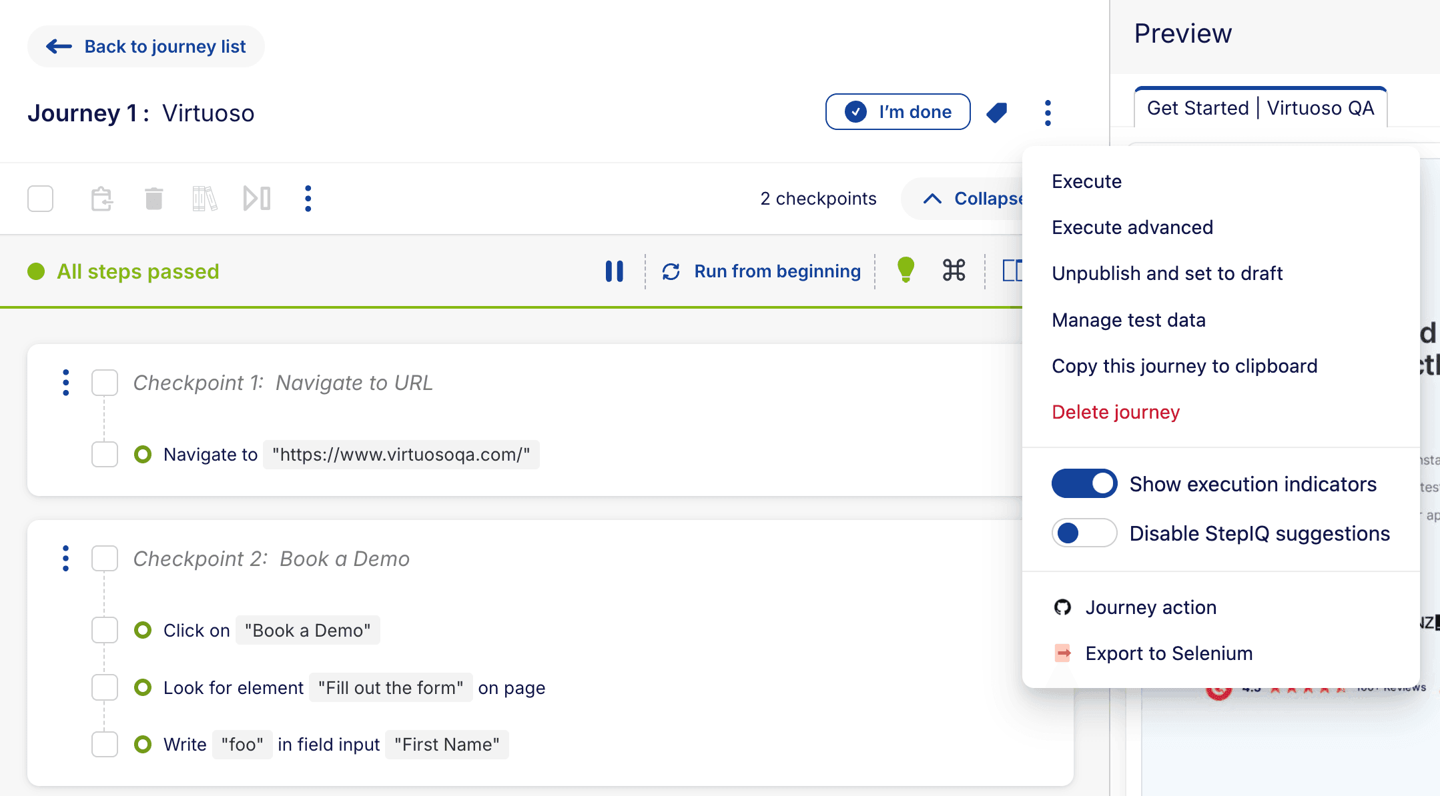The height and width of the screenshot is (796, 1440).
Task: Click the command key shortcut icon
Action: (x=954, y=271)
